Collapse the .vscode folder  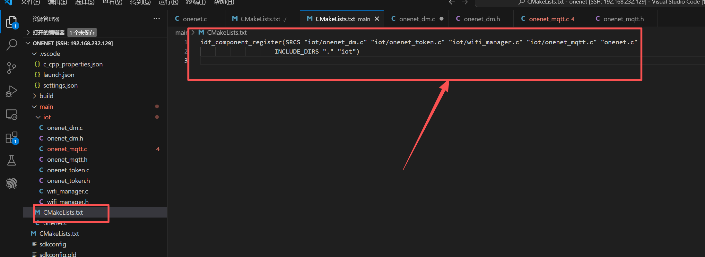(x=34, y=54)
